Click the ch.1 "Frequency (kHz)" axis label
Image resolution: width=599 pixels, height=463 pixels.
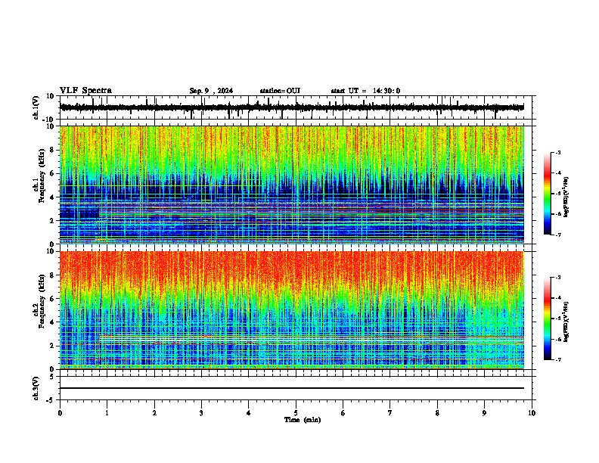[42, 176]
